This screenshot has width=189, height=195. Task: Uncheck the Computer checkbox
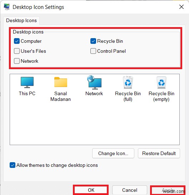pyautogui.click(x=17, y=41)
